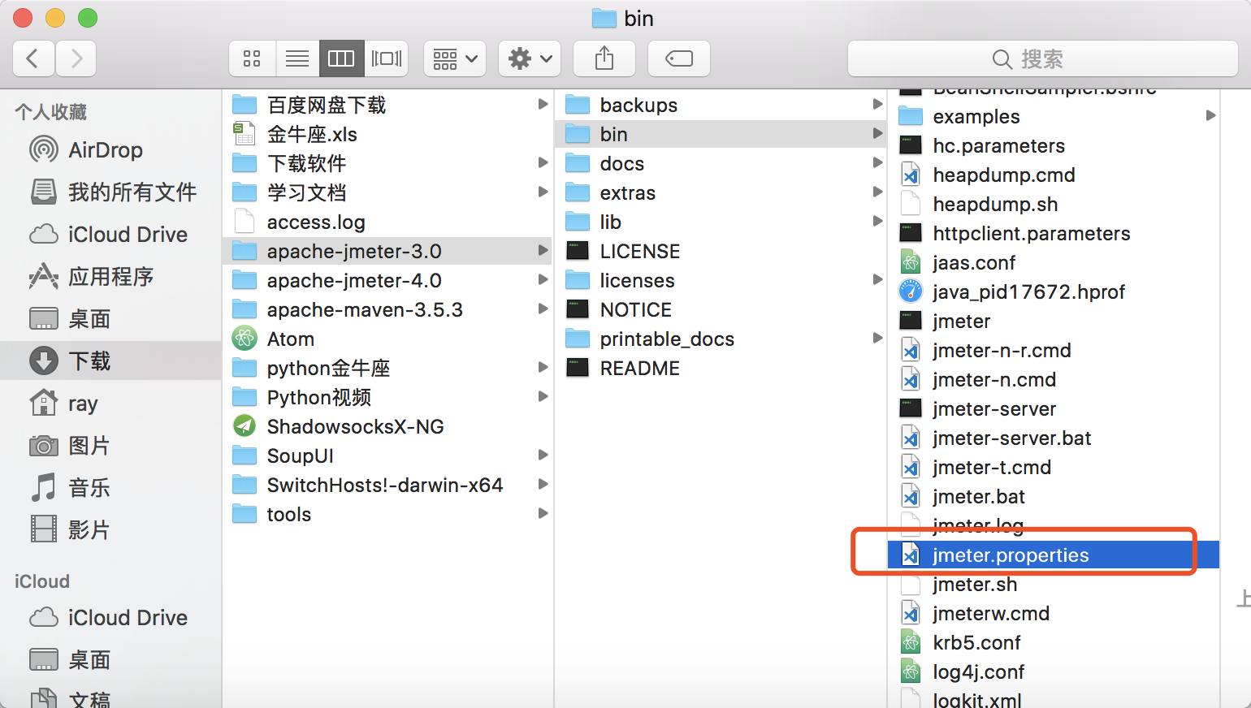Open AirDrop in the sidebar
This screenshot has height=708, width=1251.
[110, 150]
